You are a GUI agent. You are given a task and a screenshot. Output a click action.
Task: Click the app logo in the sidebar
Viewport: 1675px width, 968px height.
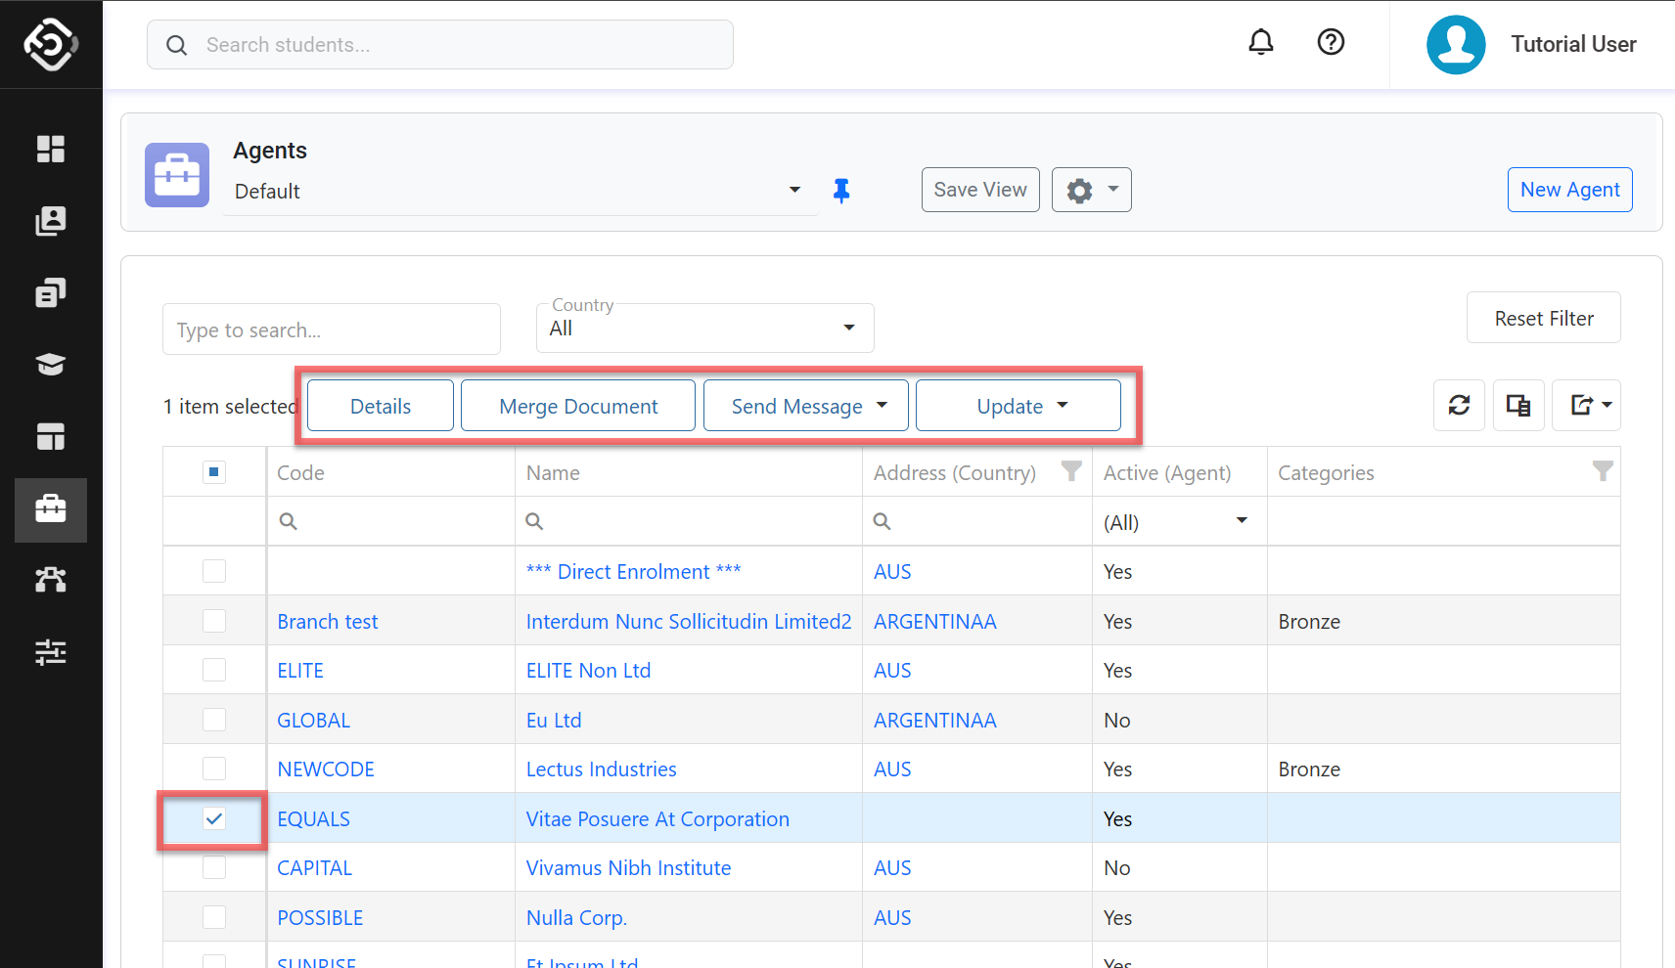tap(51, 44)
